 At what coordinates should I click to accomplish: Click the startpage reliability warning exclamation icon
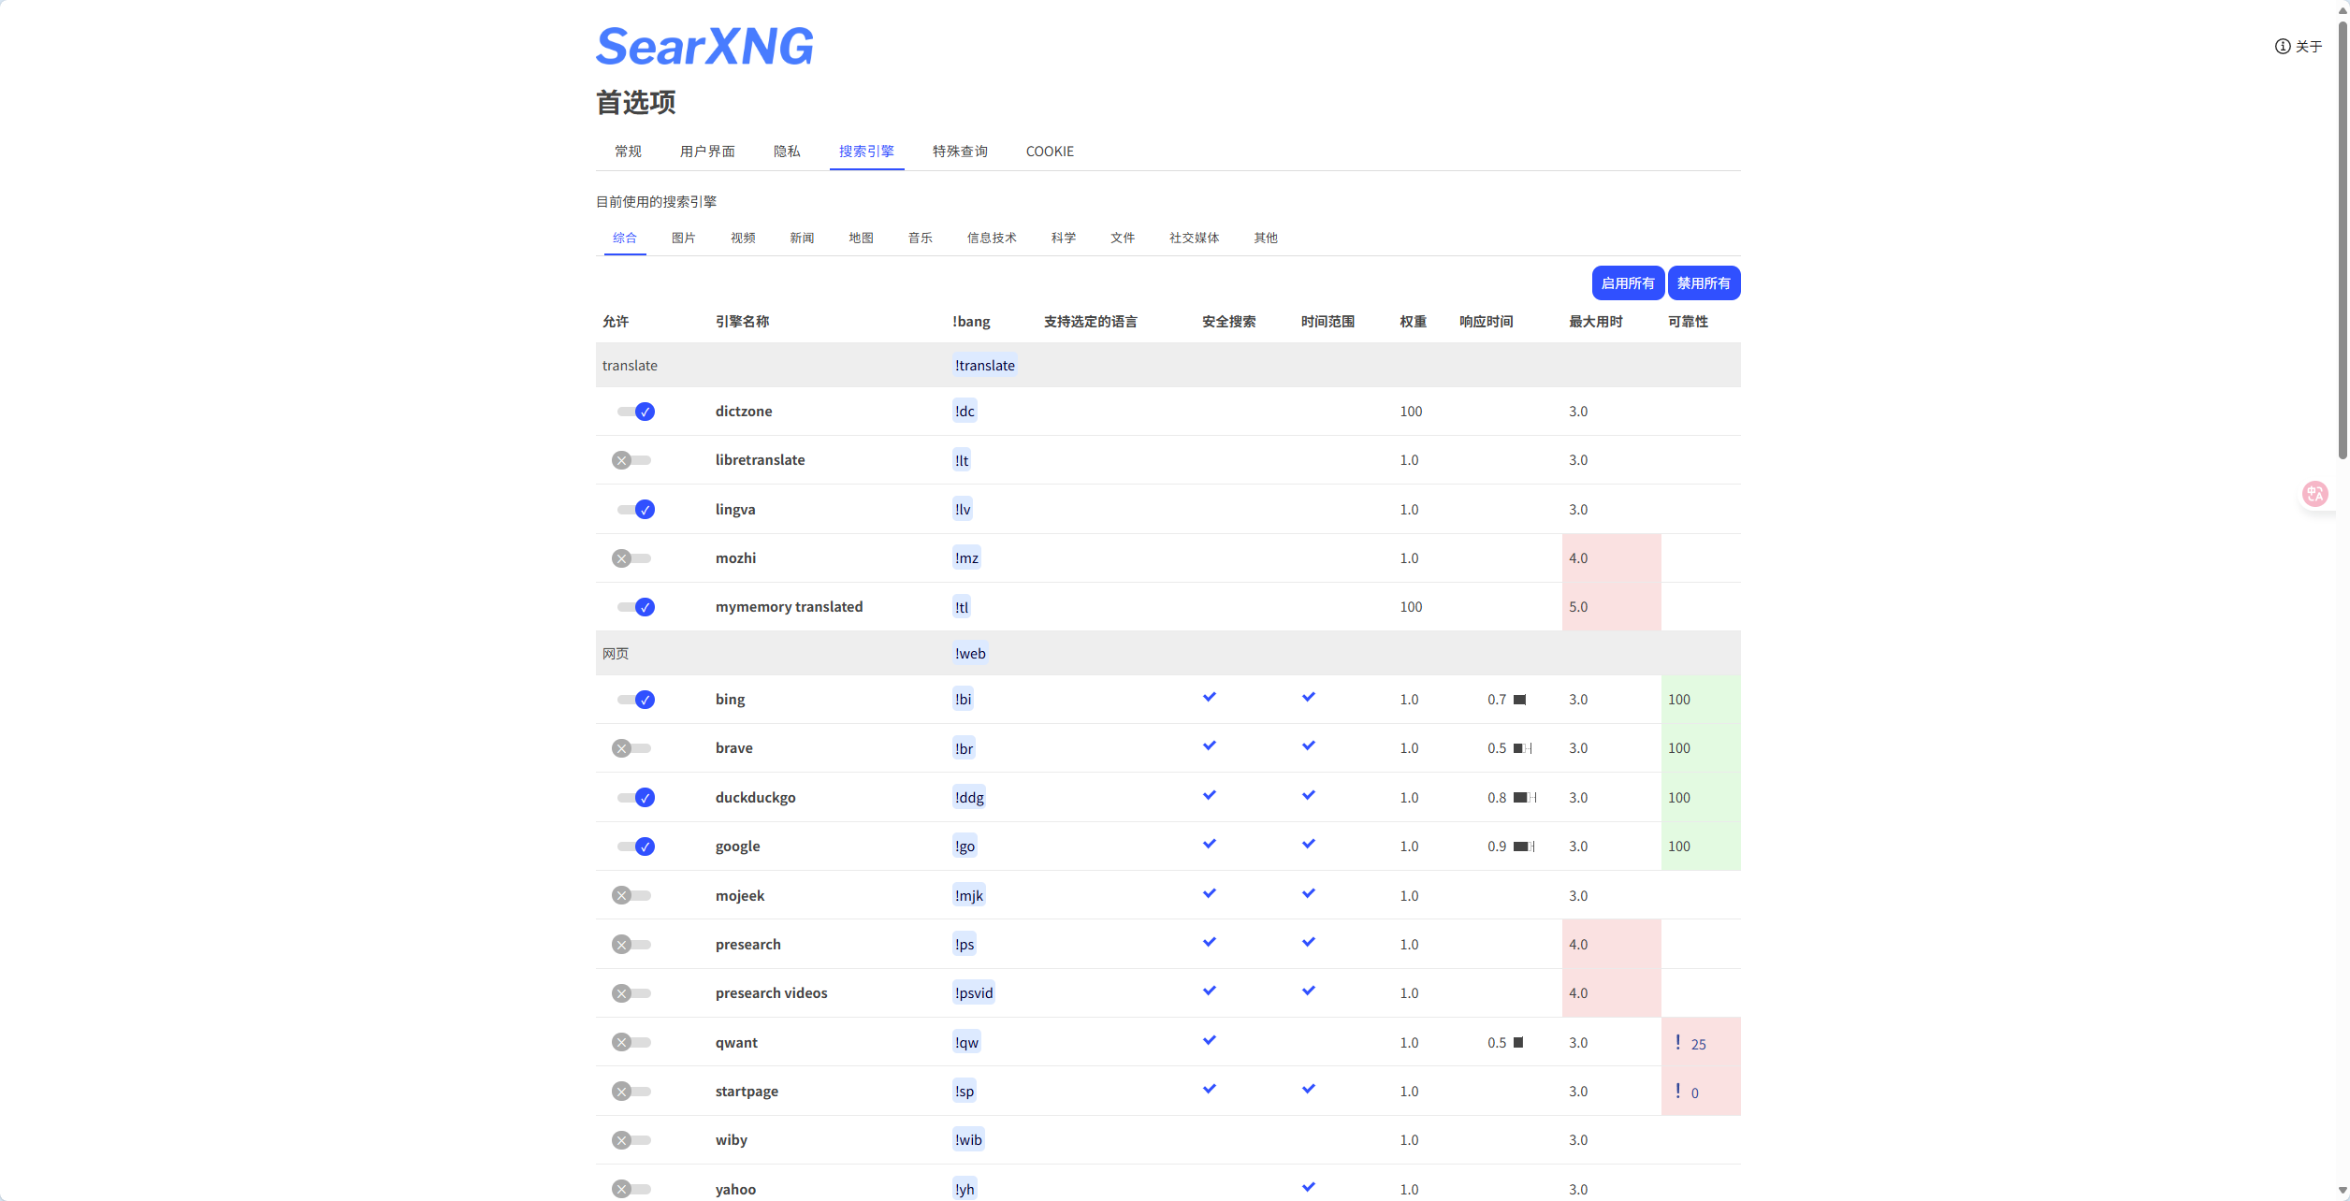[1678, 1091]
